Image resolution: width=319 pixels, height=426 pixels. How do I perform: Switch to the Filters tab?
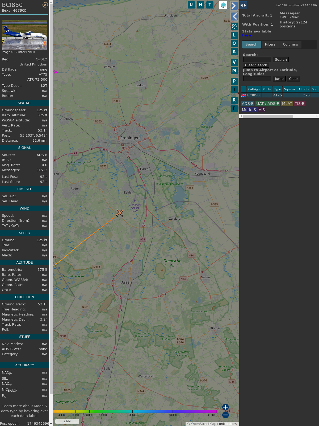270,44
